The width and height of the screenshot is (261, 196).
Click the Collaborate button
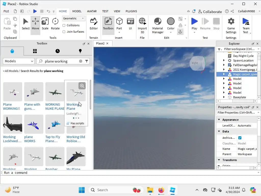point(210,11)
